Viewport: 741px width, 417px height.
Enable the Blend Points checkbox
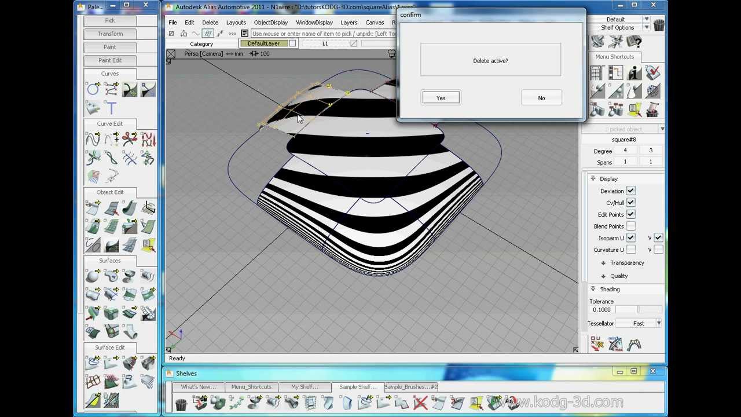[x=630, y=226]
